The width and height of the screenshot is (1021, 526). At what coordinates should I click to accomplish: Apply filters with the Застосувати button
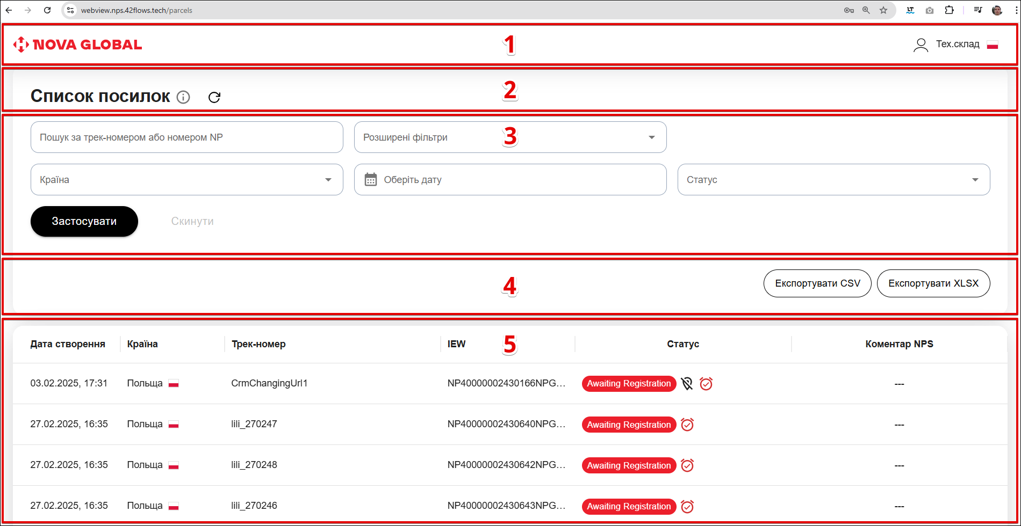[x=84, y=221]
